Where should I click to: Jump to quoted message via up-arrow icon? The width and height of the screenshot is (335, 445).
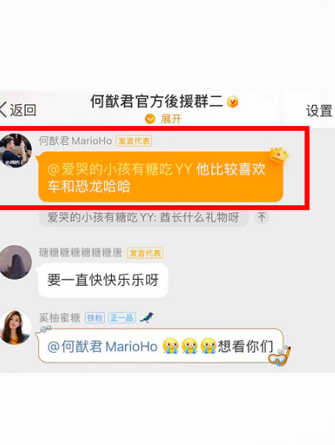(x=261, y=217)
